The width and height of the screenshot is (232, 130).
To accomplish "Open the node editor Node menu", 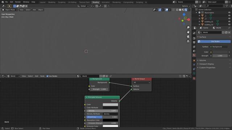I will 42,76.
